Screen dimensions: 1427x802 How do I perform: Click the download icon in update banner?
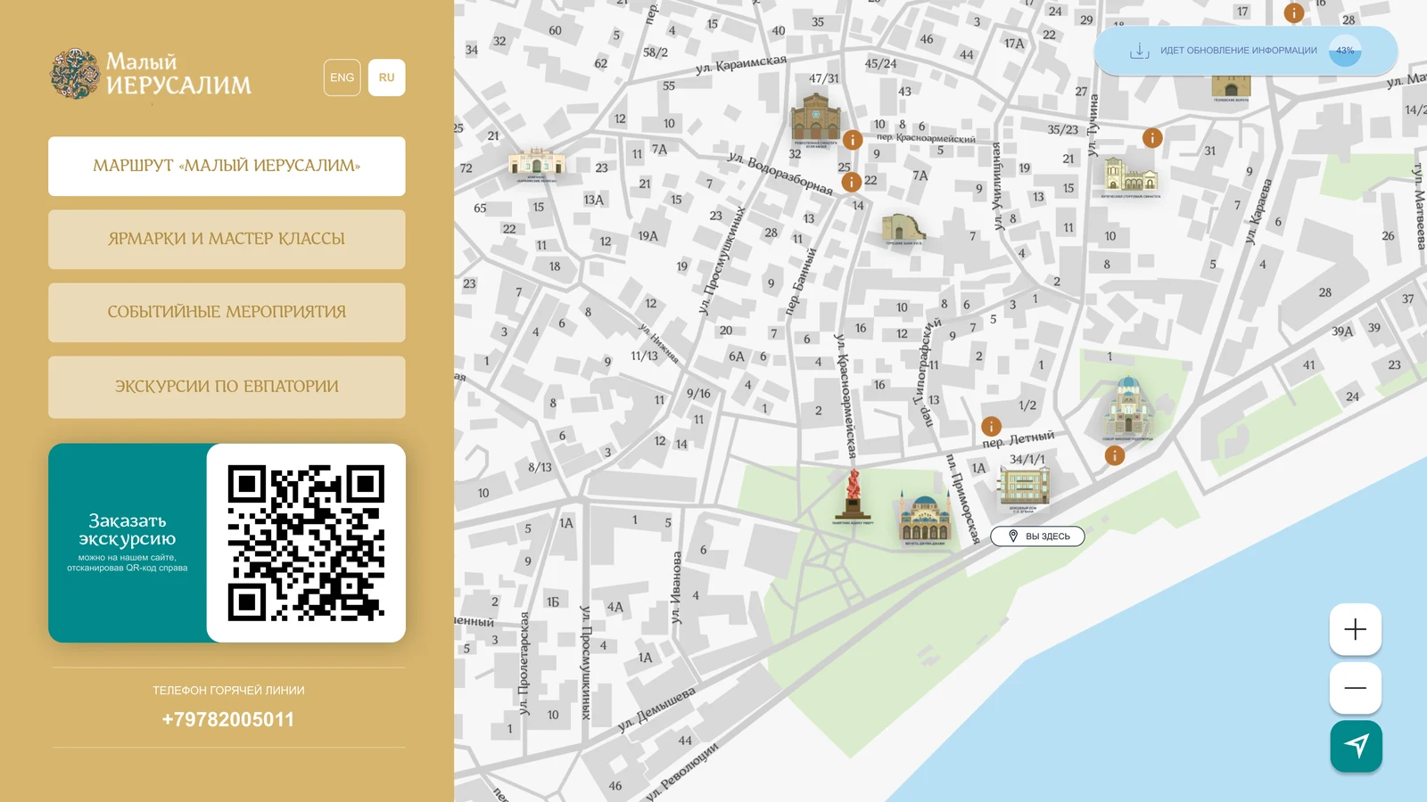[x=1139, y=51]
